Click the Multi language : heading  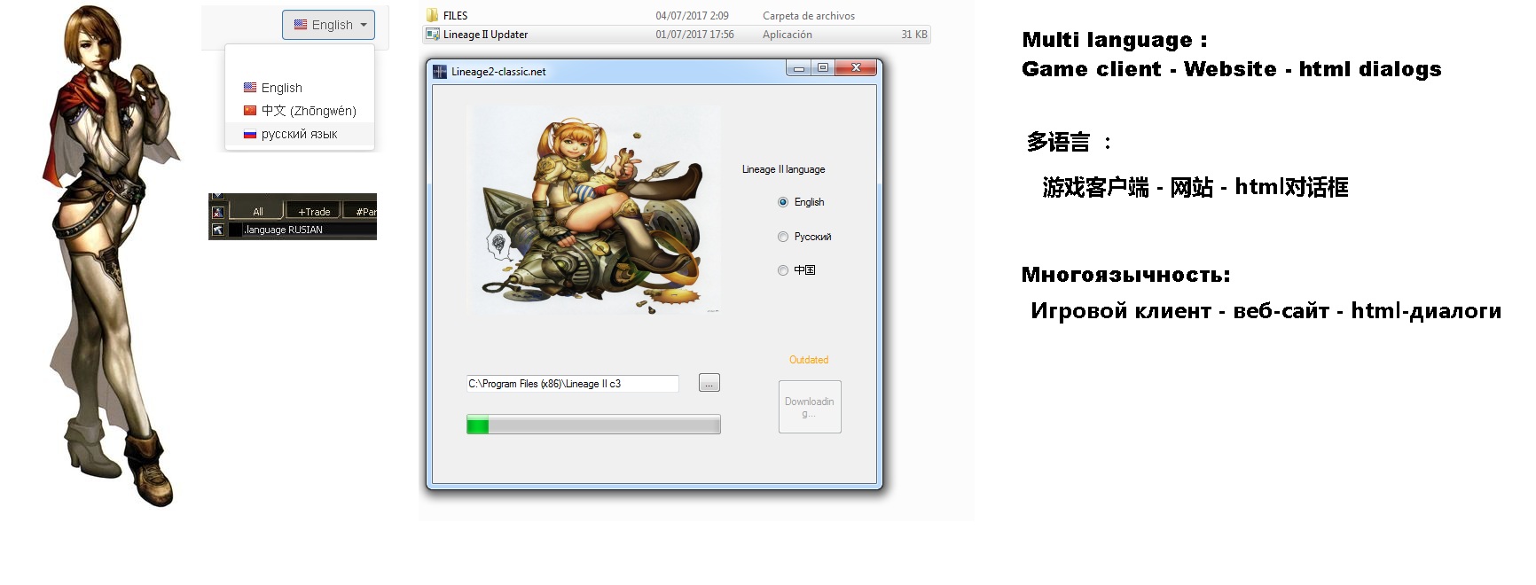tap(1115, 40)
